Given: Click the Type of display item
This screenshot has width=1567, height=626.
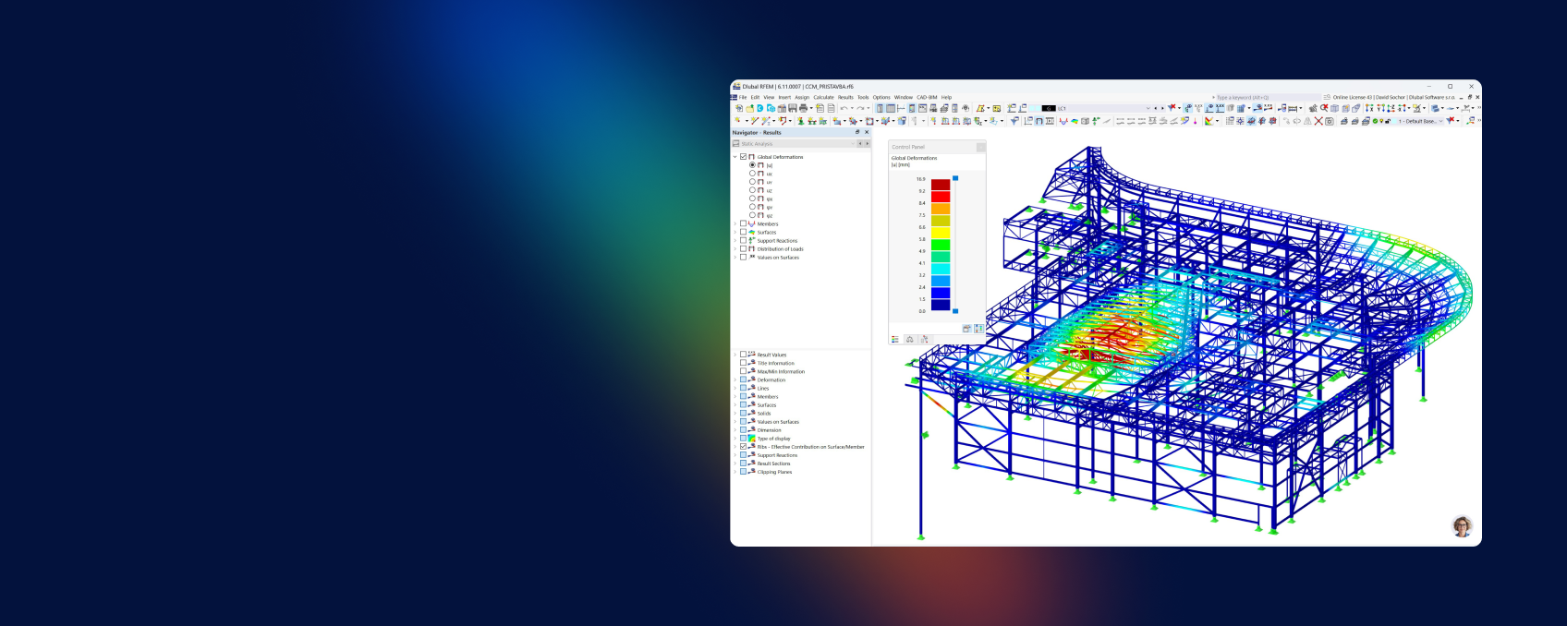Looking at the screenshot, I should pyautogui.click(x=773, y=439).
